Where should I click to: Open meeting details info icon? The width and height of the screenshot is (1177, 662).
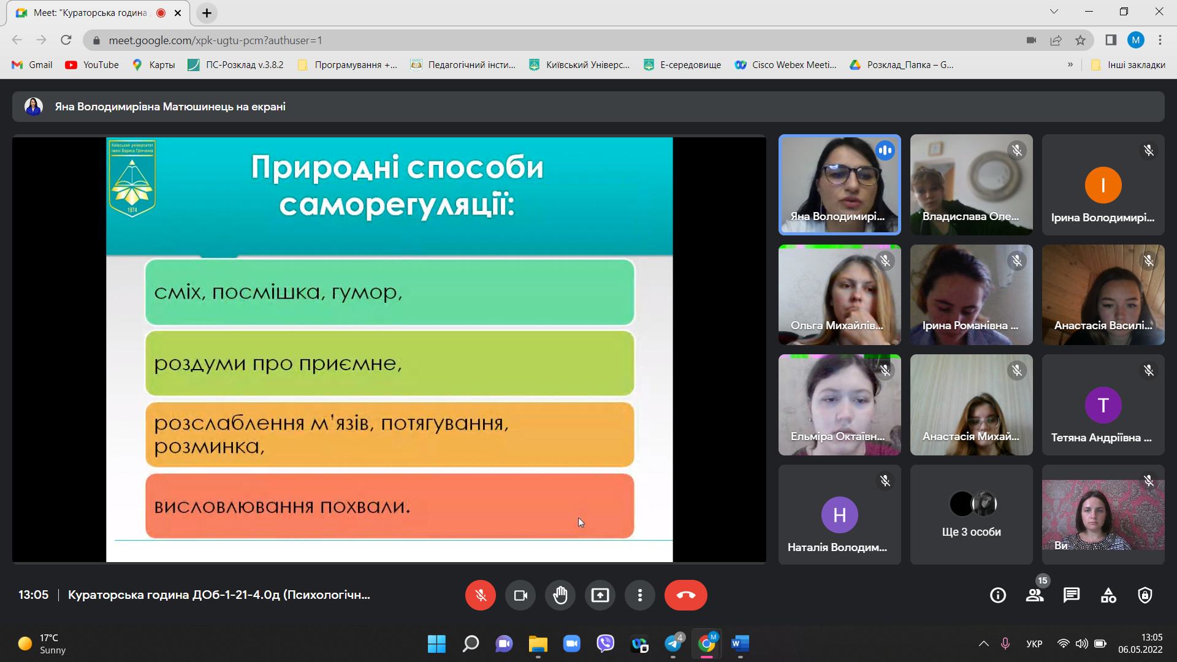(x=997, y=595)
